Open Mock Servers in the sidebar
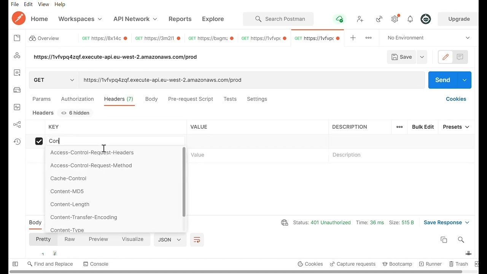 click(x=17, y=90)
